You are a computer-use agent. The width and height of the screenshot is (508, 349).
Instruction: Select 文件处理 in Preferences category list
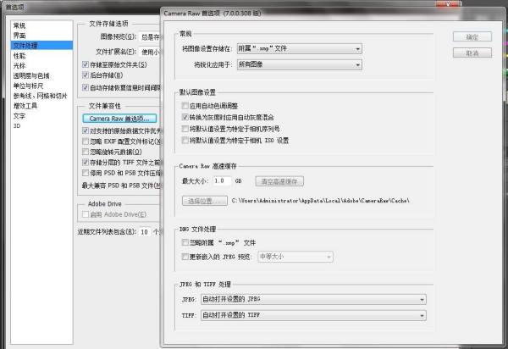click(41, 46)
